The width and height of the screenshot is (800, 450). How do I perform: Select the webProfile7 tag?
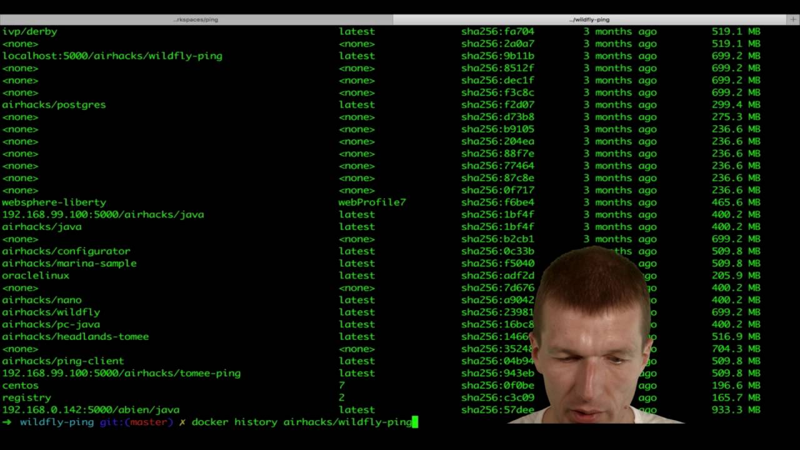click(x=372, y=202)
